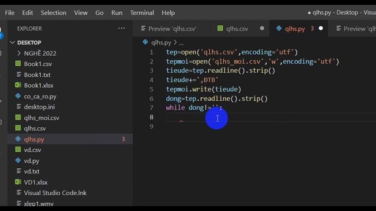Screen dimensions: 376x211
Task: Click the Python icon beside vd.py
Action: [18, 160]
